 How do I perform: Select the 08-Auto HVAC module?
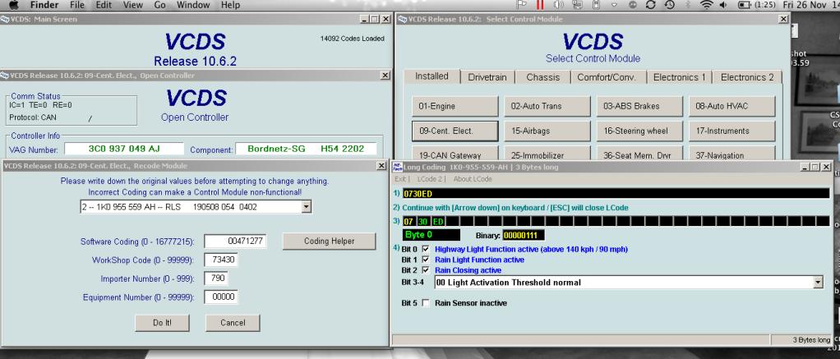tap(732, 106)
